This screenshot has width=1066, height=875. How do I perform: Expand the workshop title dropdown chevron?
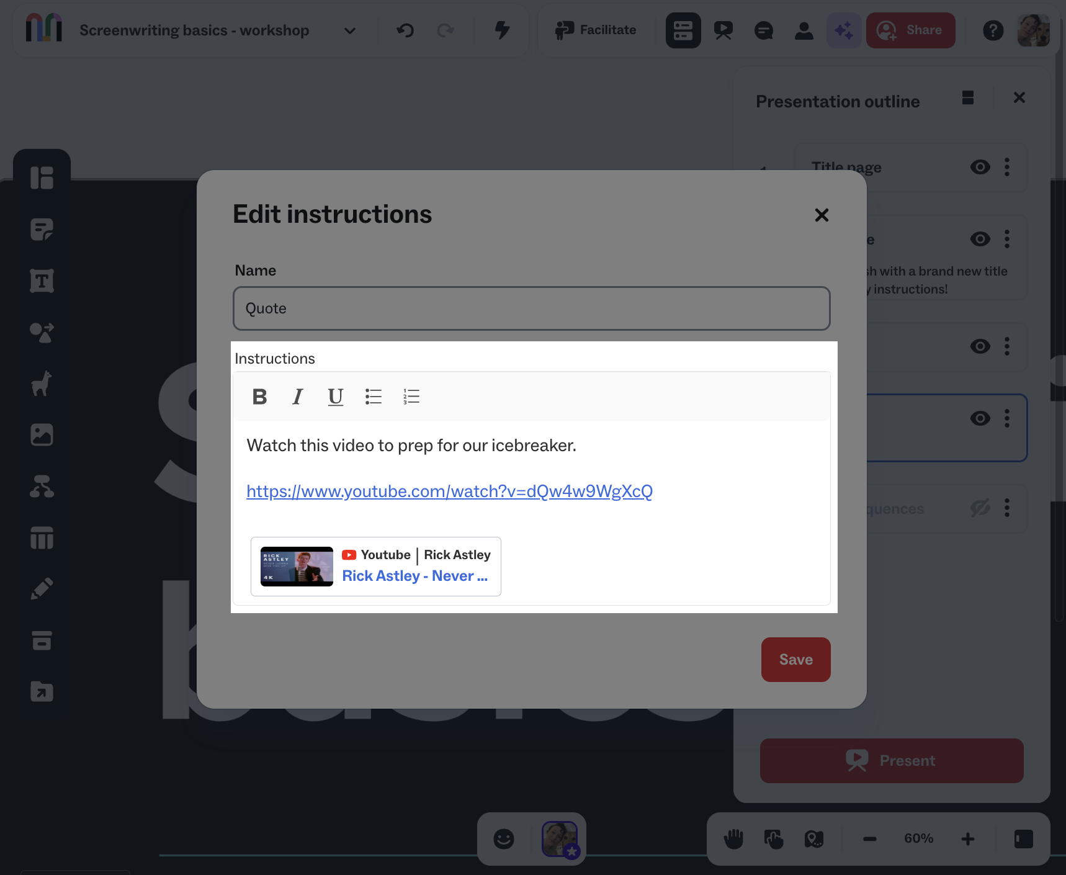point(350,30)
